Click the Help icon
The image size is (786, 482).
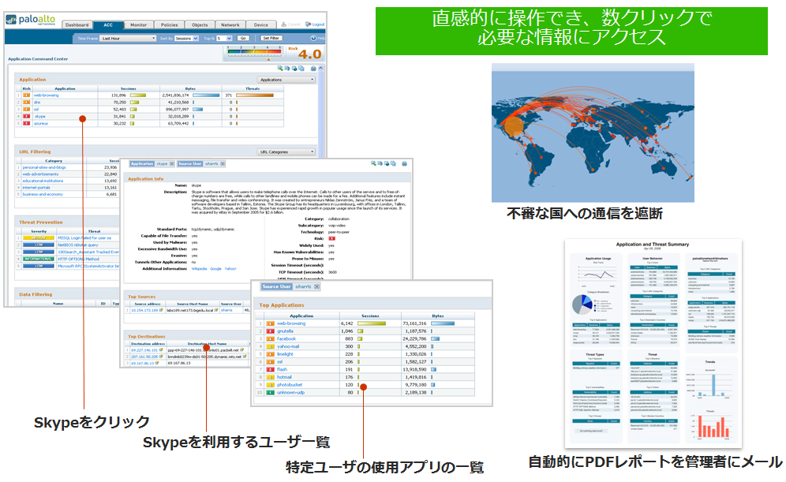(313, 38)
